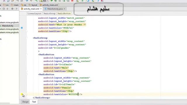Collapse the first RadioButton fold marker
Image resolution: width=187 pixels, height=105 pixels.
[x=26, y=55]
